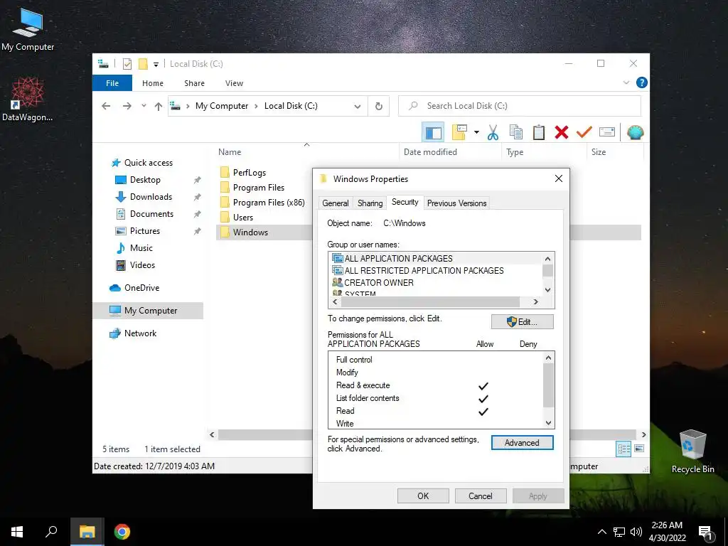The image size is (728, 546).
Task: Switch to General tab in Properties
Action: coord(336,203)
